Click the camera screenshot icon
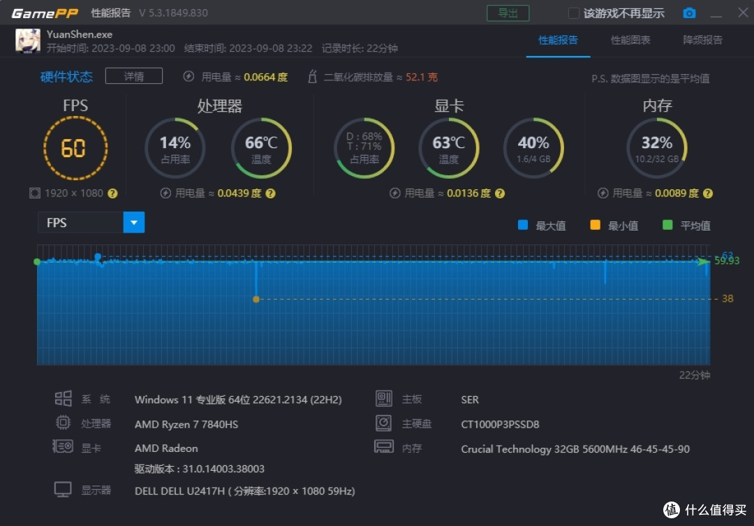Screen dimensions: 754x526 click(689, 13)
